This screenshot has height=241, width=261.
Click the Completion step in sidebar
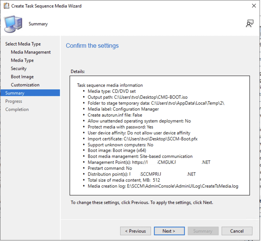17,109
